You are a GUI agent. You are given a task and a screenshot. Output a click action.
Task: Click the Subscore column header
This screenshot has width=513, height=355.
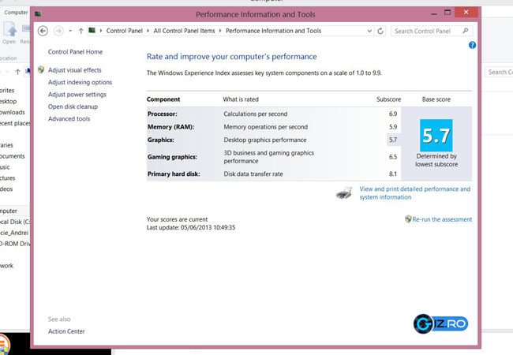click(388, 99)
